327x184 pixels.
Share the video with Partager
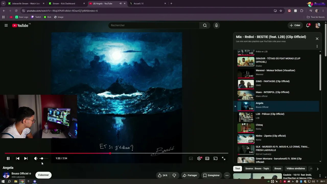coord(190,175)
